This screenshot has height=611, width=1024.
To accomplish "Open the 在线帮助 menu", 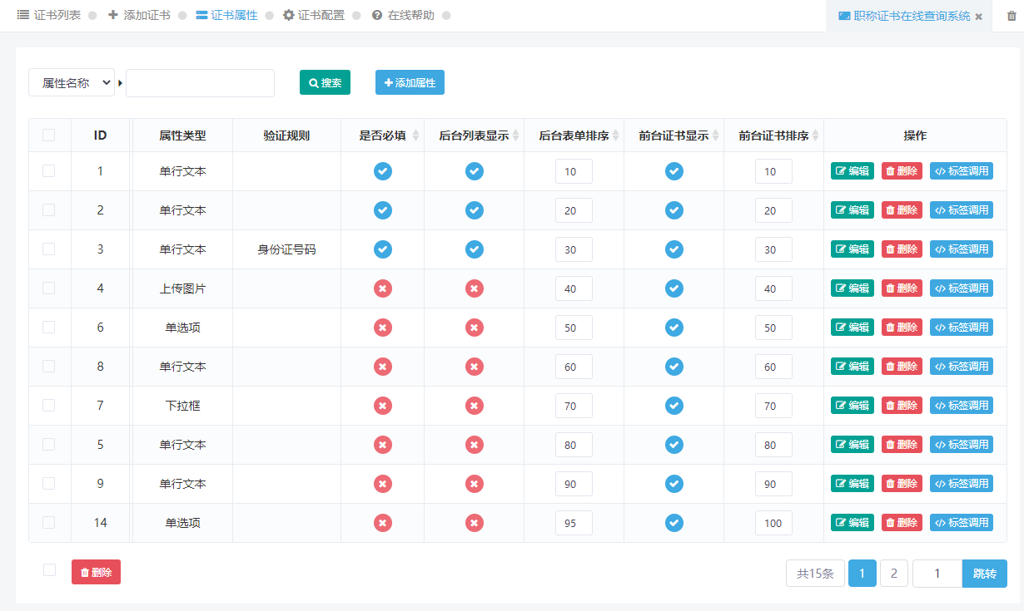I will point(403,15).
